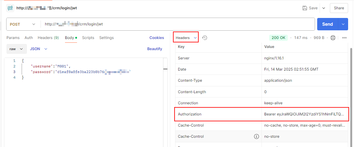Open the raw body type dropdown
Viewport: 354px width, 147px height.
(16, 49)
